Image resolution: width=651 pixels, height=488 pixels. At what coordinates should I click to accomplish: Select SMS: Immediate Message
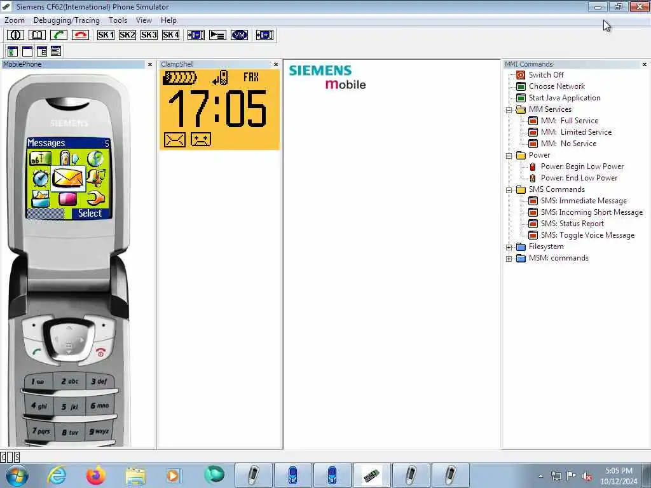tap(584, 201)
